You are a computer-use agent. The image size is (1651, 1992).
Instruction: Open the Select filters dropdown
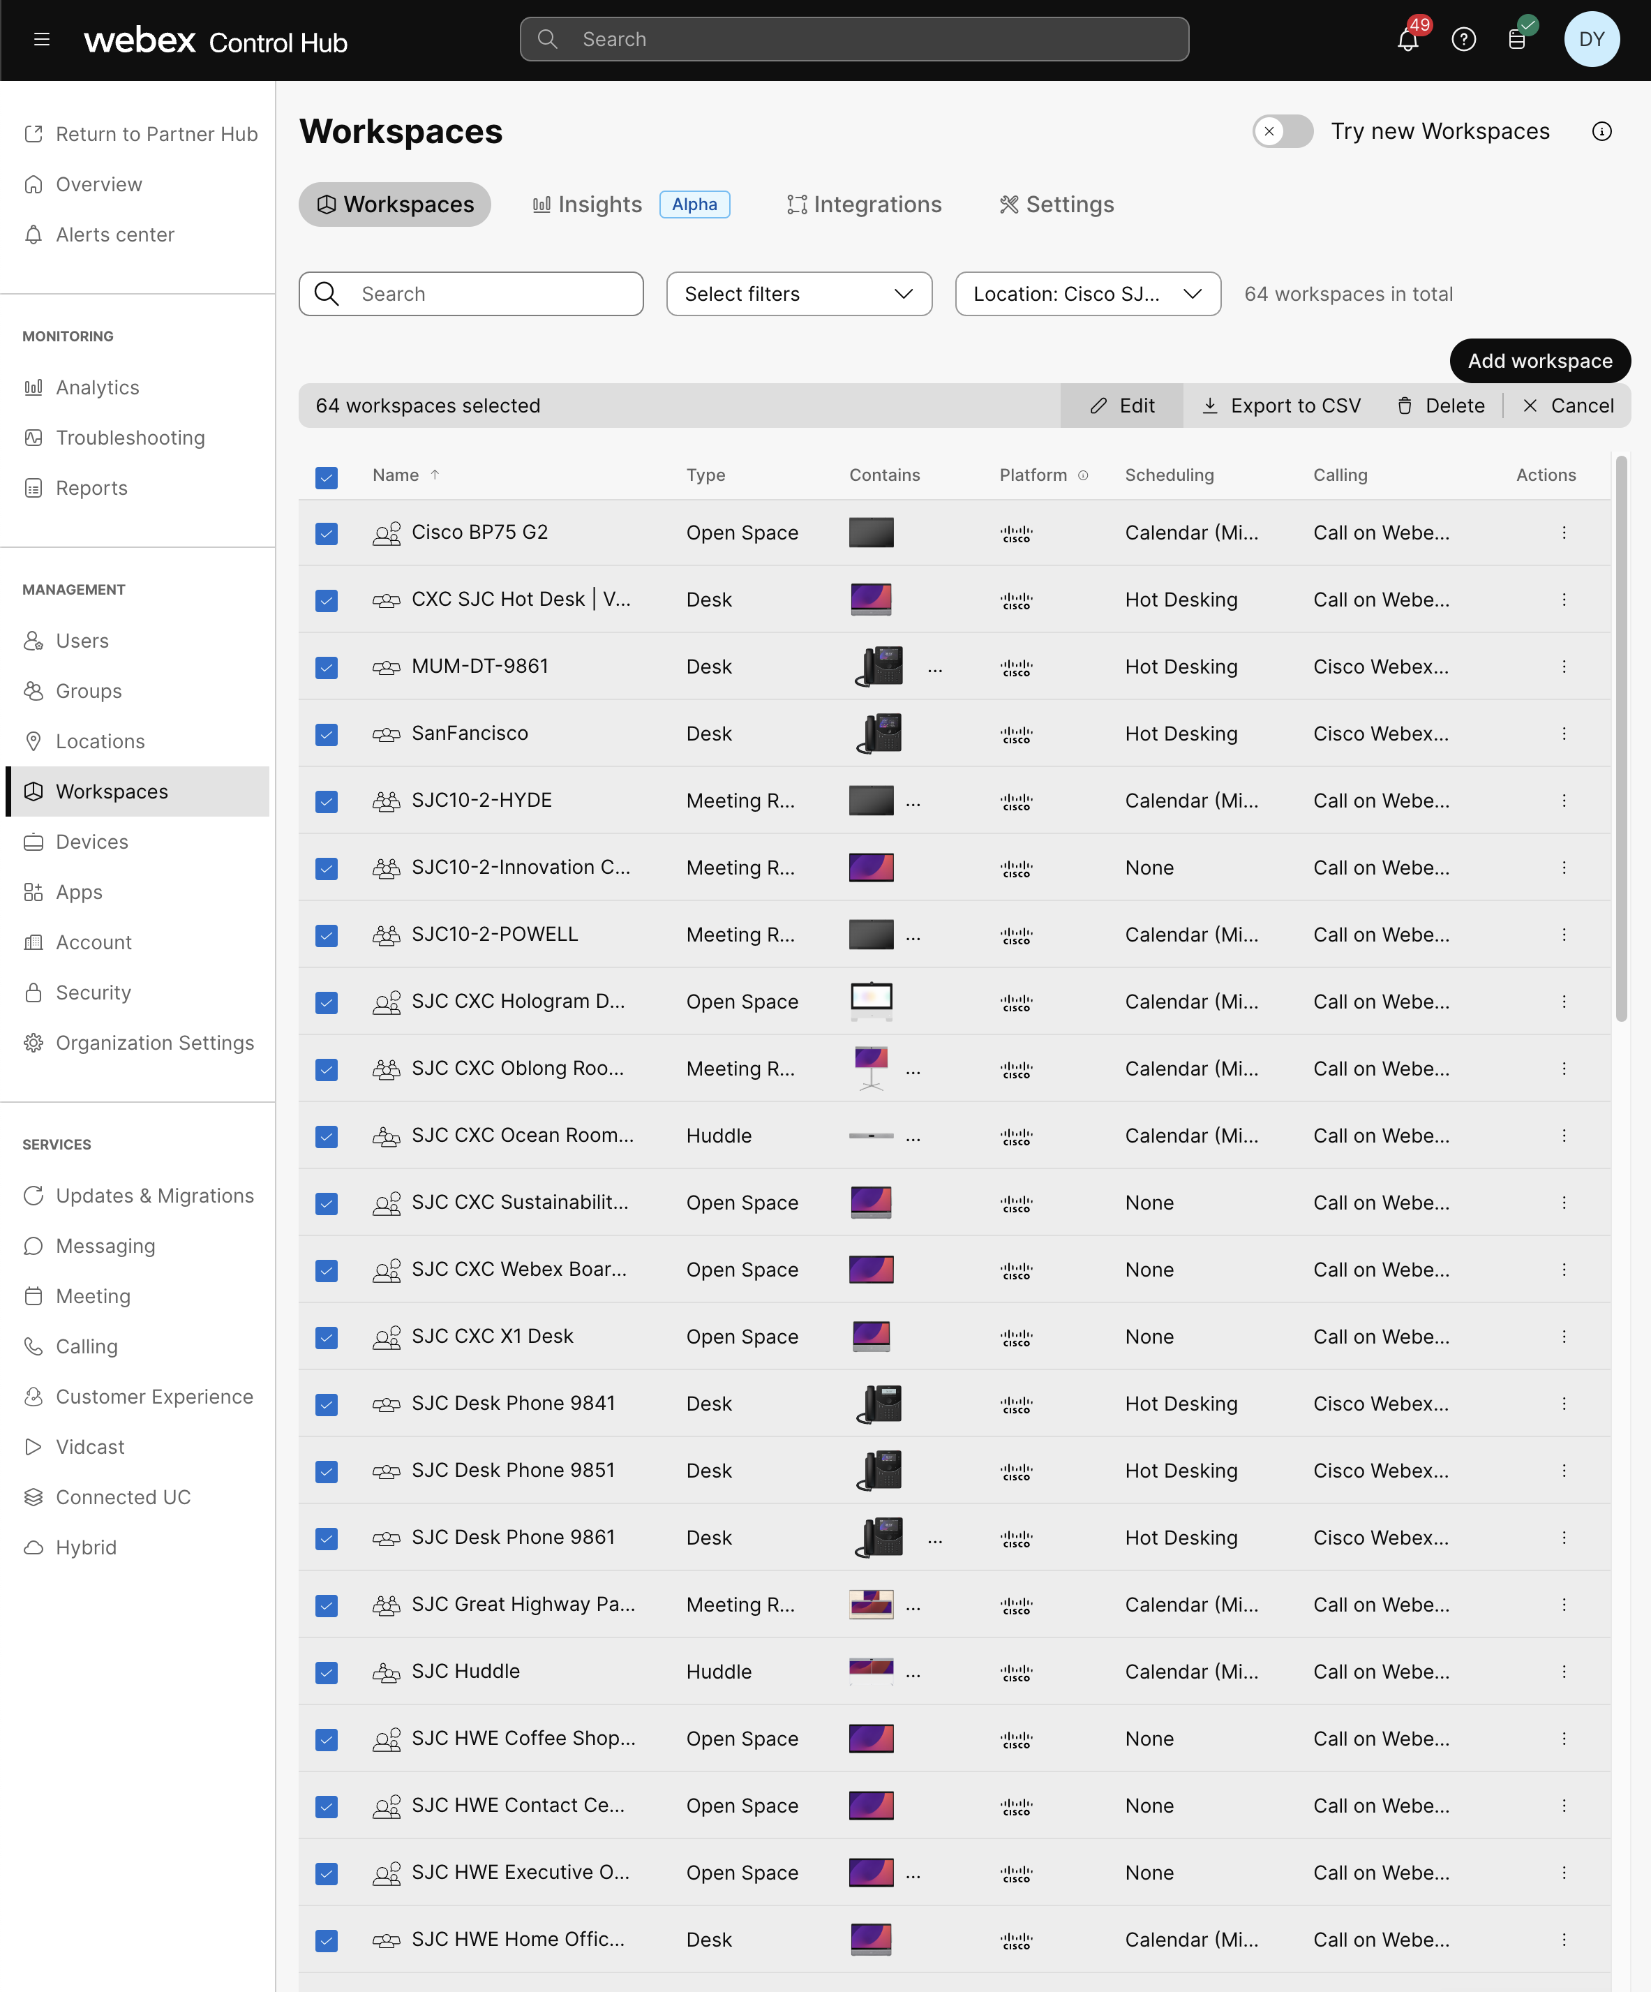click(x=798, y=294)
